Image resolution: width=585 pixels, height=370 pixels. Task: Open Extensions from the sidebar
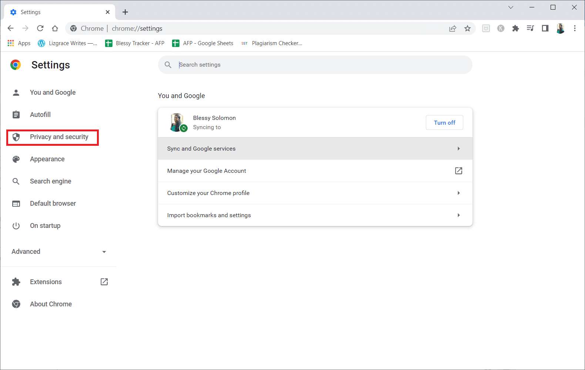[x=46, y=282]
